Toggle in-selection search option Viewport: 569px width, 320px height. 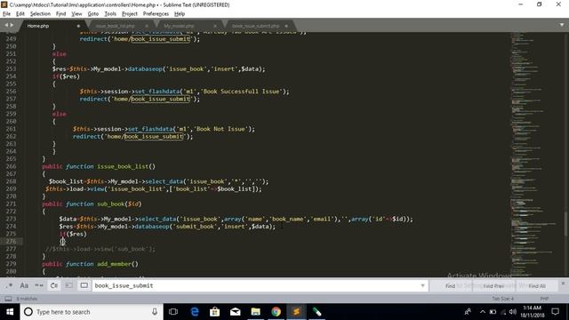tap(69, 286)
